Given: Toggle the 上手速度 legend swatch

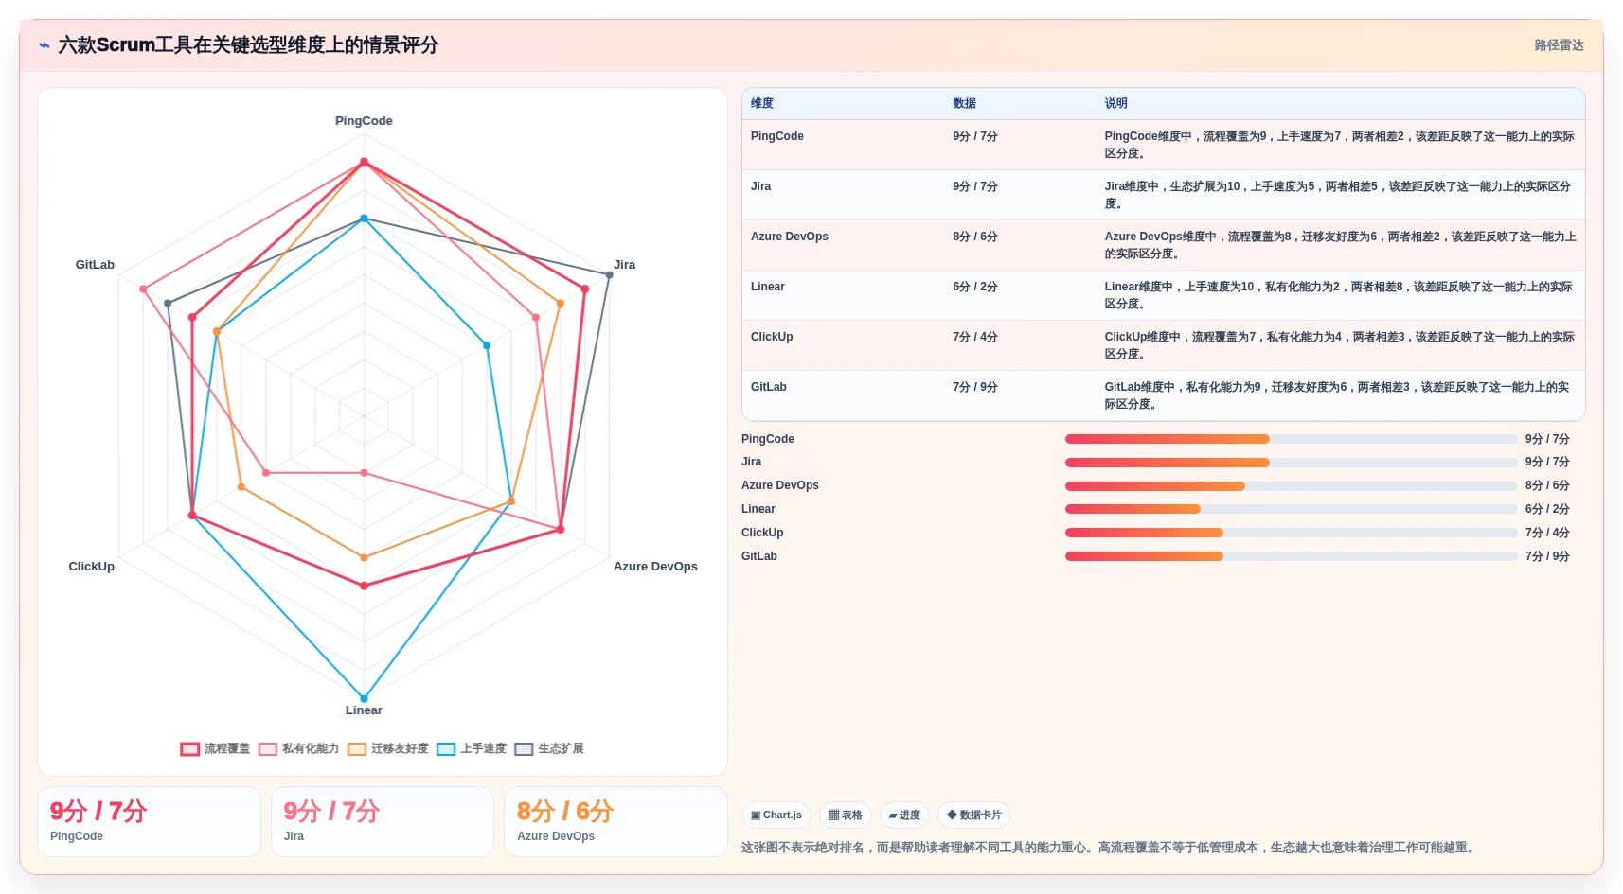Looking at the screenshot, I should (446, 749).
